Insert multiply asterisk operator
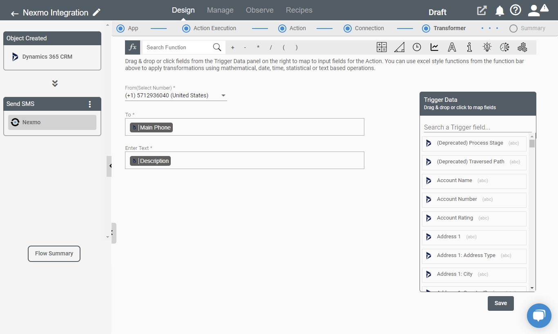Viewport: 558px width, 334px height. click(x=258, y=48)
